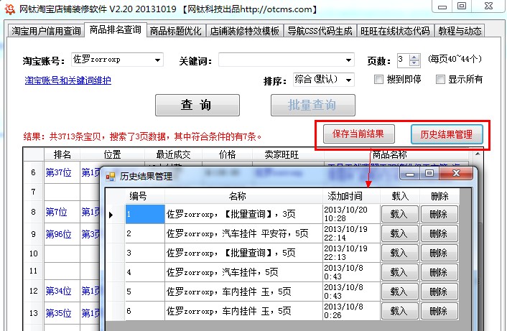Click 删除 for record 3 批量查询 5页
Image resolution: width=507 pixels, height=331 pixels.
tap(439, 253)
